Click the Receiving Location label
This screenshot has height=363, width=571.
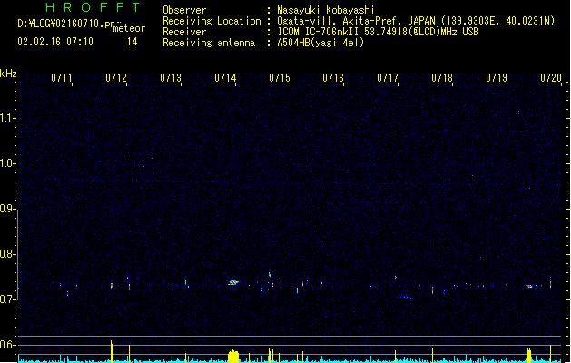tap(212, 21)
